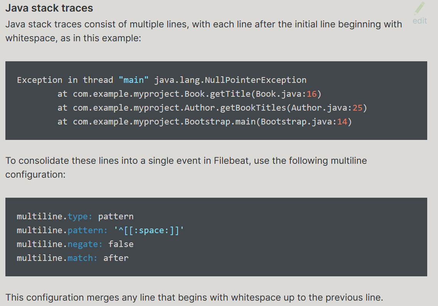The width and height of the screenshot is (438, 306).
Task: Click the "false" value in the configuration
Action: [121, 244]
